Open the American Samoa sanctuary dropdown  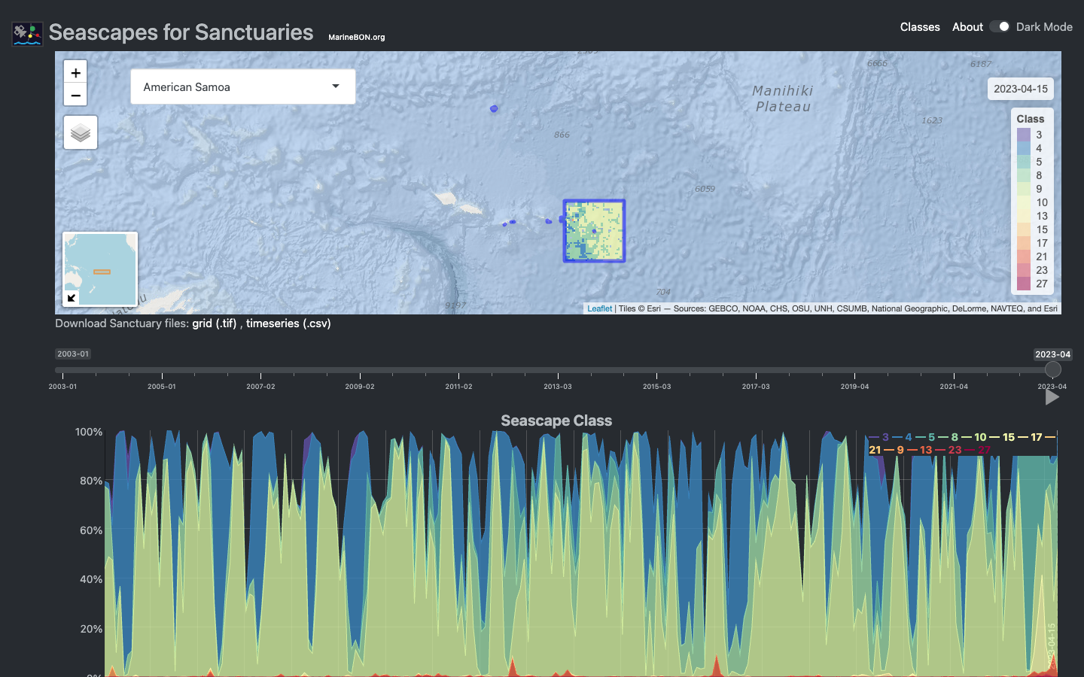tap(243, 87)
